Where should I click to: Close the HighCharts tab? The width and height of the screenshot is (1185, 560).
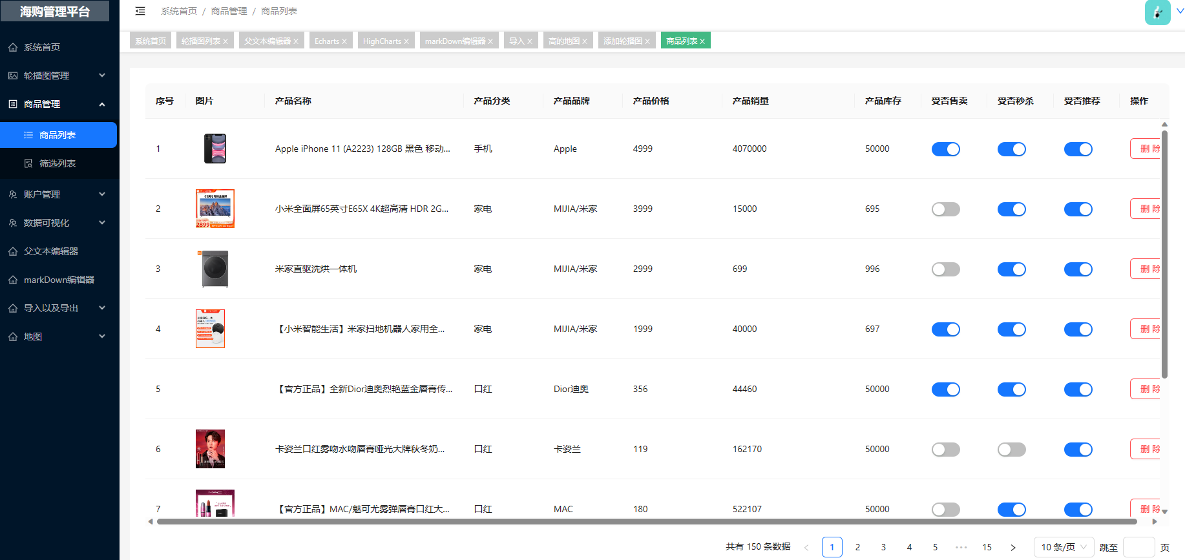tap(406, 41)
